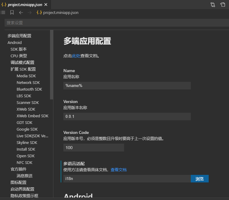Go back with the left arrow
This screenshot has height=200, width=229.
21,13
